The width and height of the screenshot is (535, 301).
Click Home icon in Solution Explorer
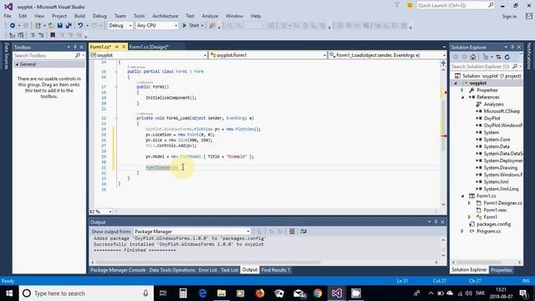pyautogui.click(x=473, y=57)
